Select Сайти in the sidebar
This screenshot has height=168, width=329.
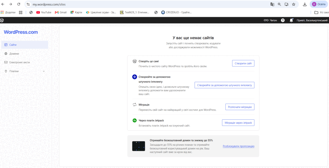pyautogui.click(x=25, y=45)
